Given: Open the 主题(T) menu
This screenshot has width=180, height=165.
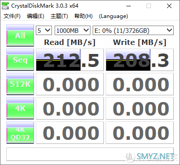Looking at the screenshot, I should (x=59, y=16).
